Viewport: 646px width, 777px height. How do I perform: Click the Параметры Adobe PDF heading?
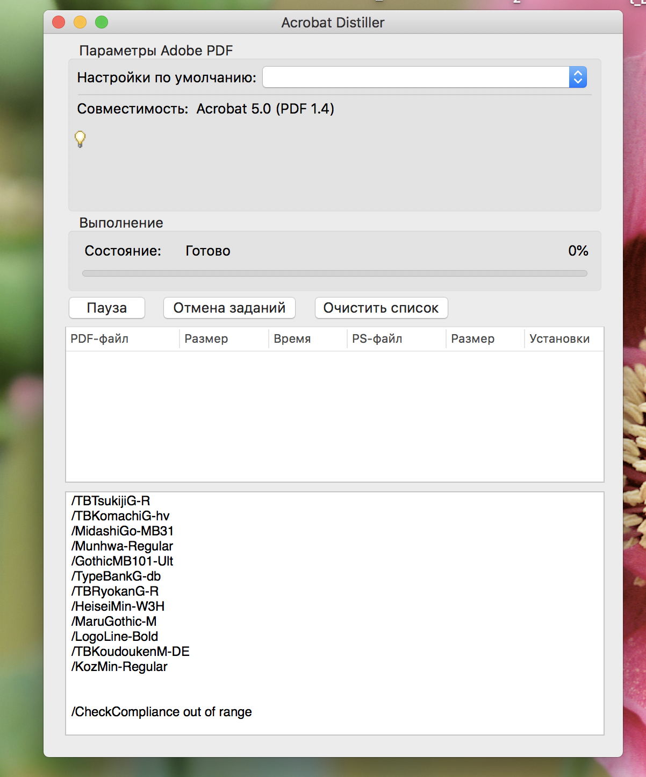[x=156, y=51]
